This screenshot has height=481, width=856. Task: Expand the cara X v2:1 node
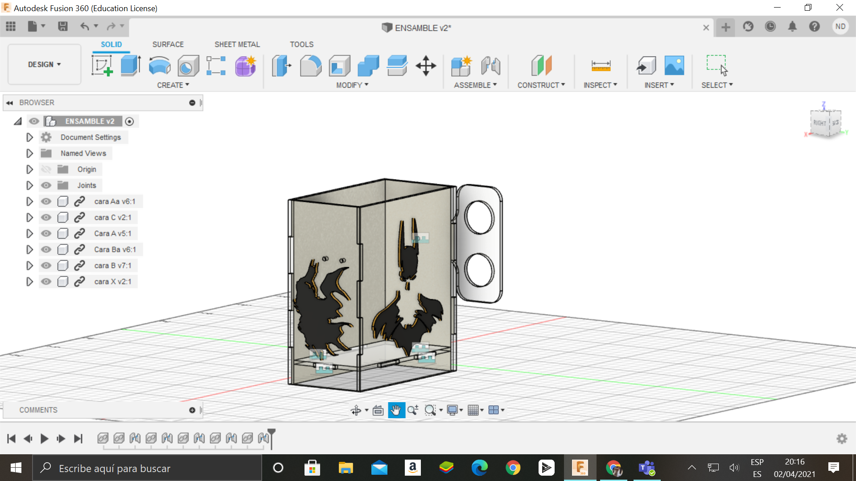point(29,281)
